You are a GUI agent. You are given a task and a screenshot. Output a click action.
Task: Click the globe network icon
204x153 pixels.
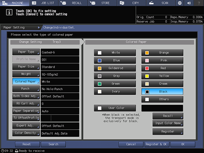point(180,3)
